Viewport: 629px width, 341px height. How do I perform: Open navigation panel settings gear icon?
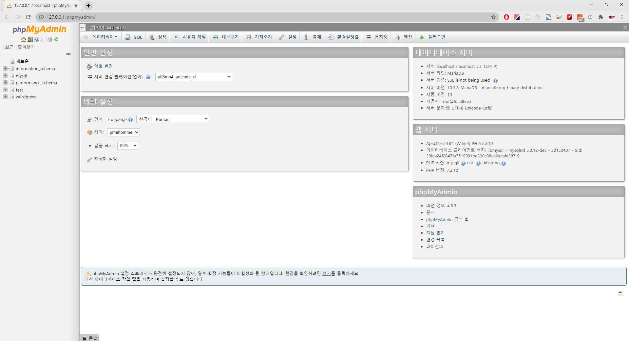pos(50,39)
